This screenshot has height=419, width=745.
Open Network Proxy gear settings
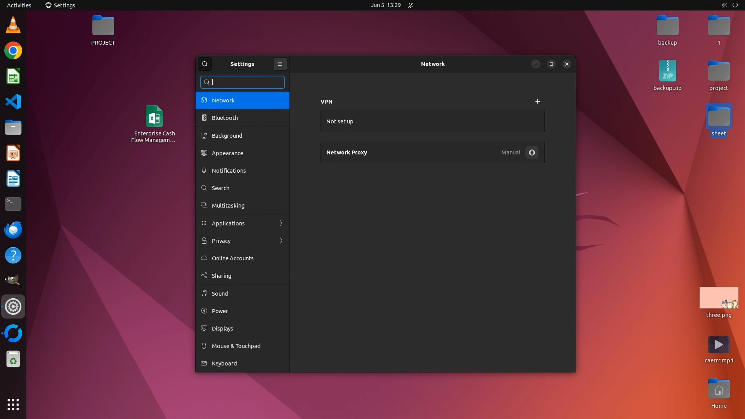click(x=532, y=152)
